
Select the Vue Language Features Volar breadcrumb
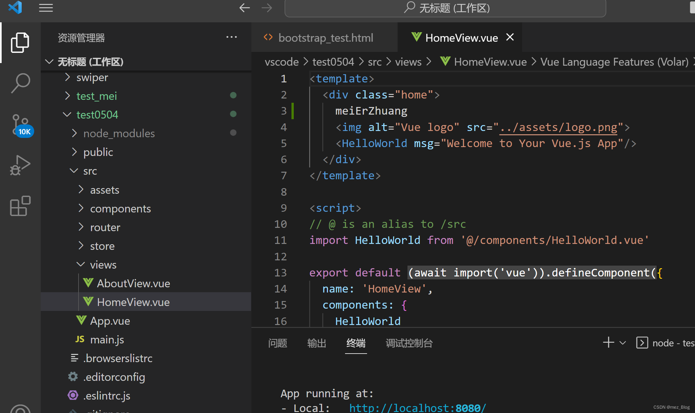coord(614,61)
